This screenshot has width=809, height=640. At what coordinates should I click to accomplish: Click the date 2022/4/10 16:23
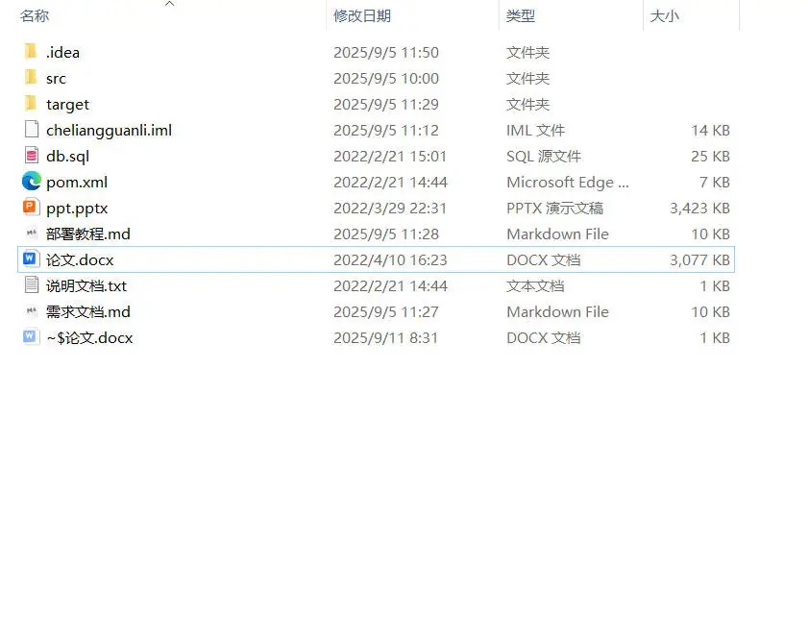[390, 259]
